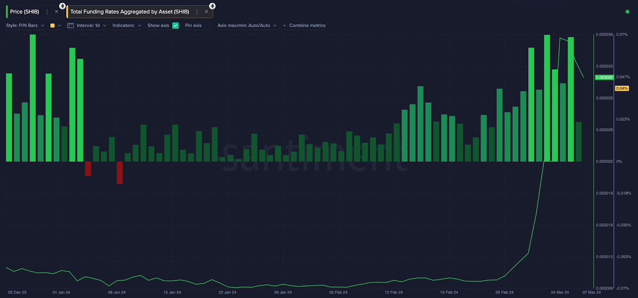Click the 0.000036 price axis value
This screenshot has height=298, width=638.
605,35
